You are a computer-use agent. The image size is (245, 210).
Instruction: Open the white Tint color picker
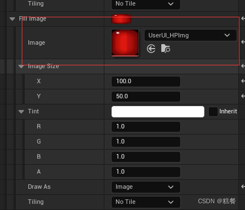click(158, 112)
